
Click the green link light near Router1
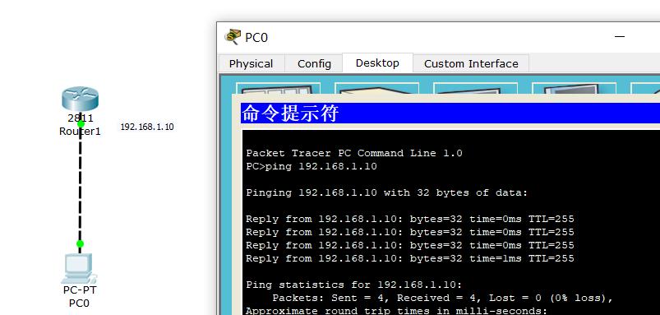pyautogui.click(x=81, y=124)
